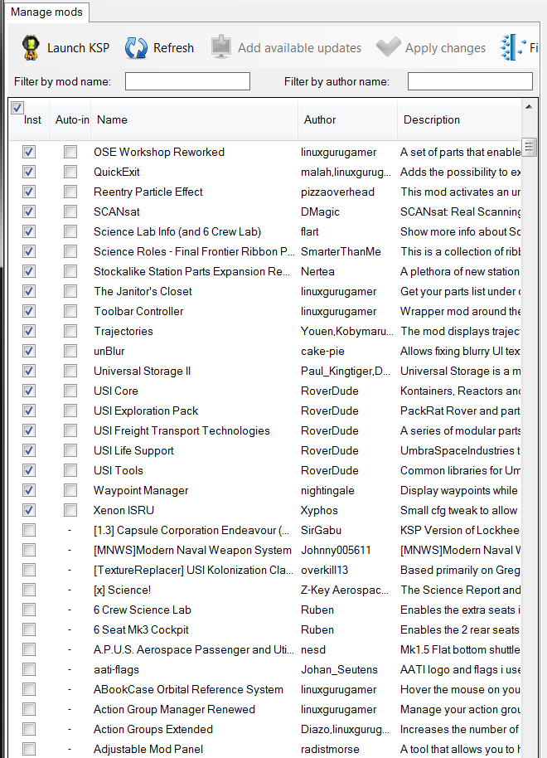547x758 pixels.
Task: Focus the Filter by mod name field
Action: [187, 81]
